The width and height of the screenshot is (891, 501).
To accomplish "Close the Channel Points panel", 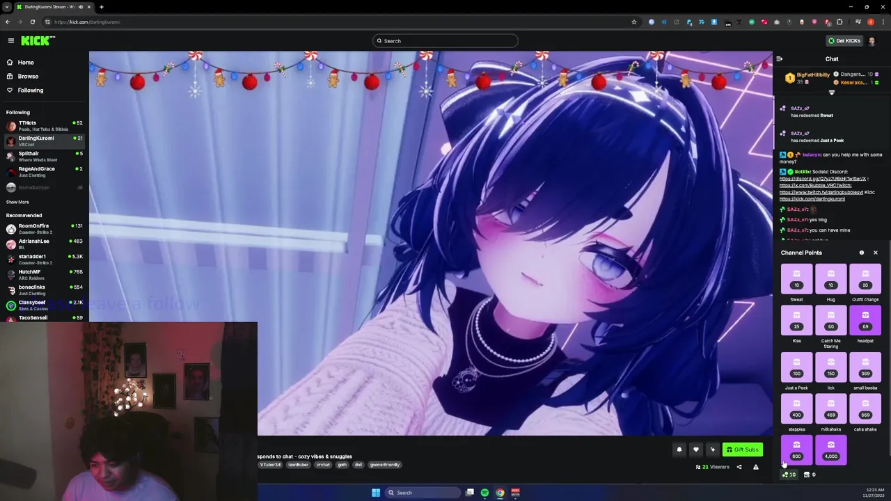I will point(875,253).
